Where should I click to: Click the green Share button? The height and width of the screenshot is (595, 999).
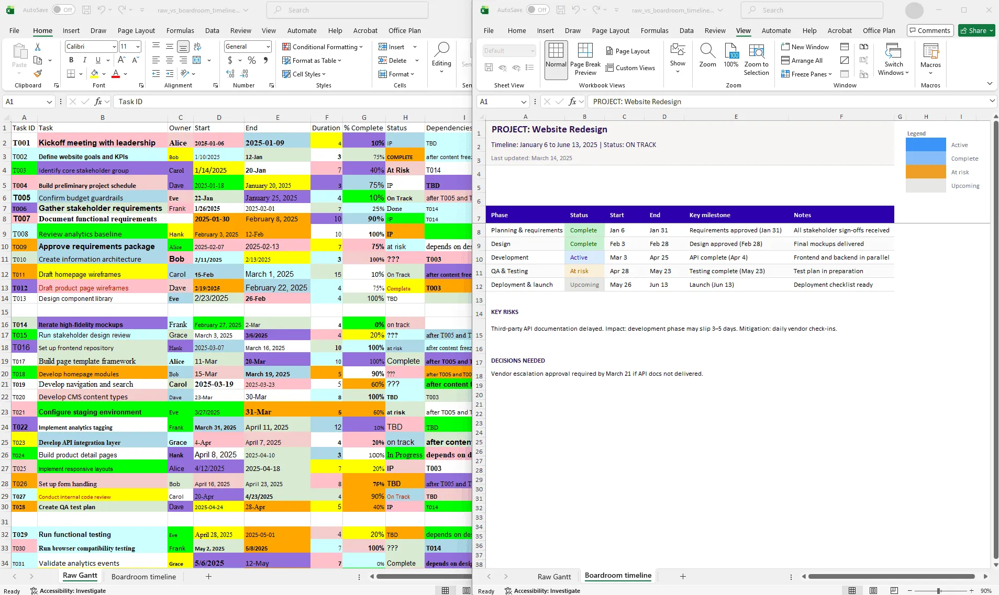[975, 30]
